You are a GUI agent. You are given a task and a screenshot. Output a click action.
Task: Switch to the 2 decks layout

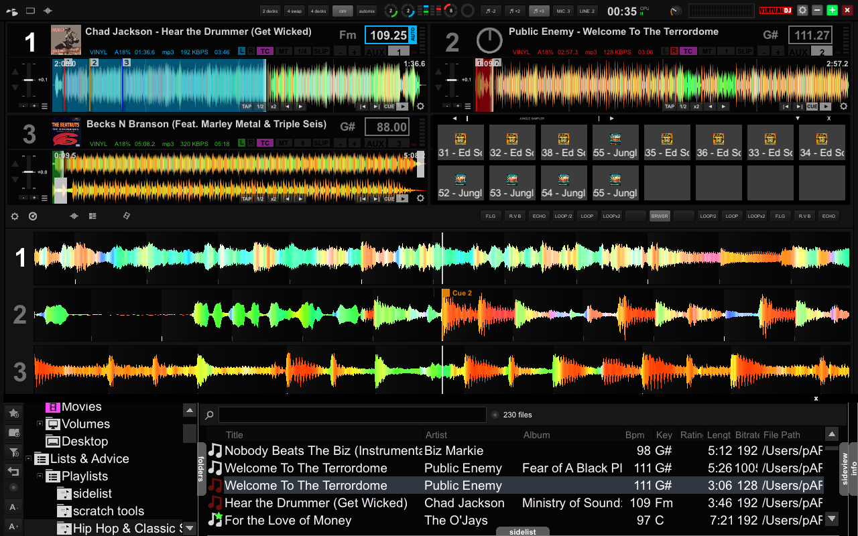(270, 11)
